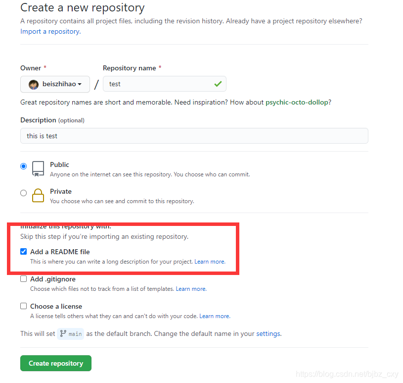
Task: Click the Repository name input field
Action: (x=158, y=84)
